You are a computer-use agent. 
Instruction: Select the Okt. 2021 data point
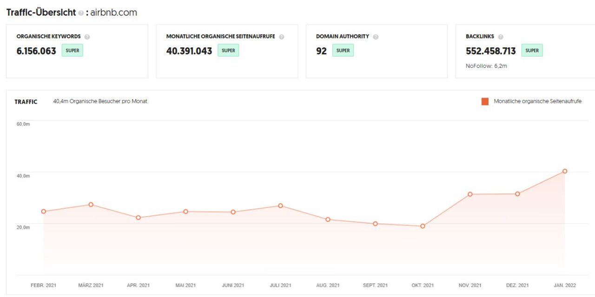423,226
